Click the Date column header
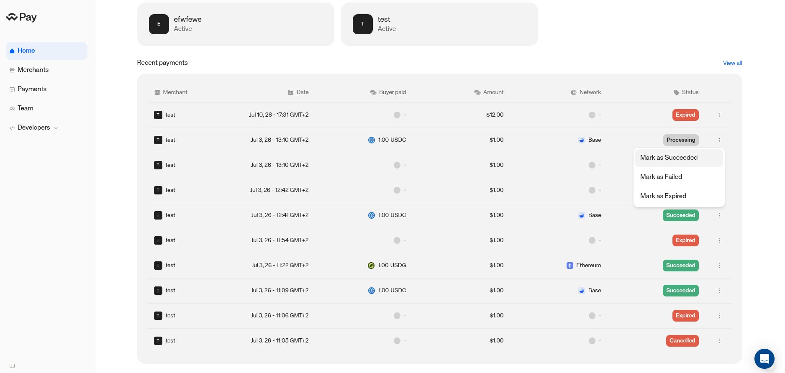785x373 pixels. (x=298, y=92)
